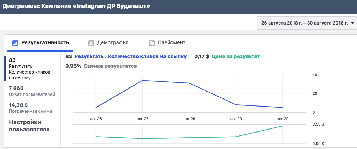This screenshot has width=357, height=149.
Task: Click the blue Количество кликов на ссылку legend
Action: 130,57
